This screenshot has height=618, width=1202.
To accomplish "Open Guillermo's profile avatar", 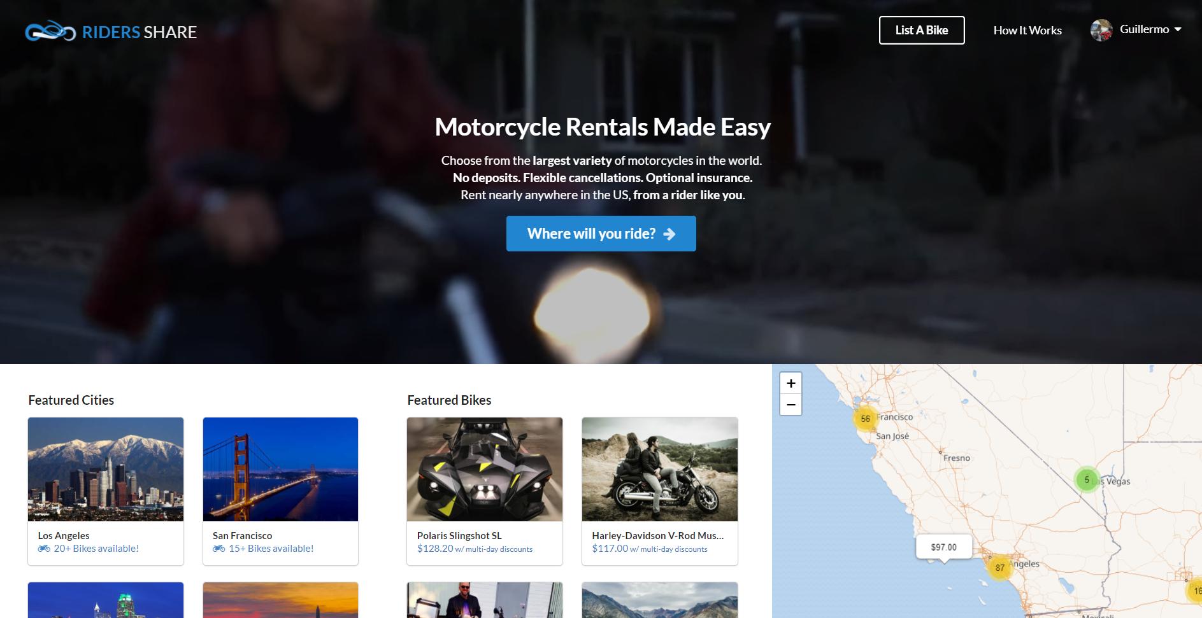I will (x=1101, y=30).
